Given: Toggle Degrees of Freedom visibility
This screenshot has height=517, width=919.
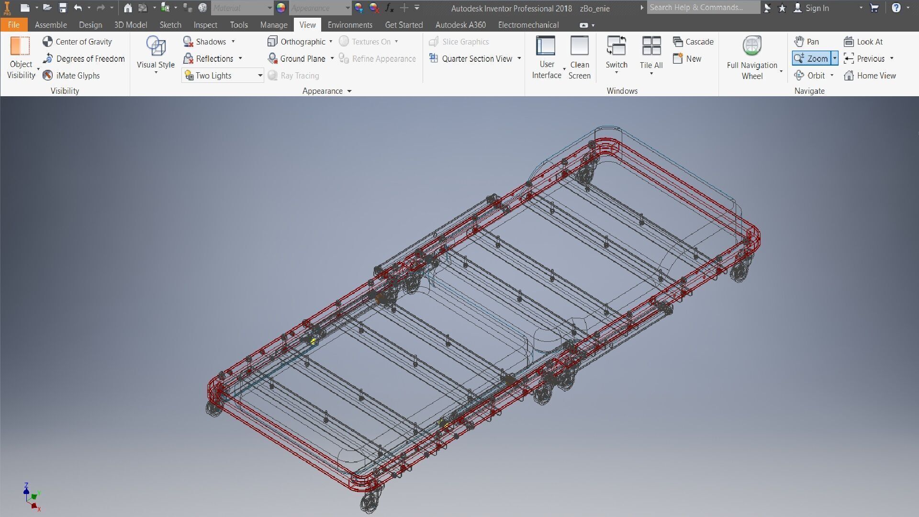Looking at the screenshot, I should click(83, 58).
